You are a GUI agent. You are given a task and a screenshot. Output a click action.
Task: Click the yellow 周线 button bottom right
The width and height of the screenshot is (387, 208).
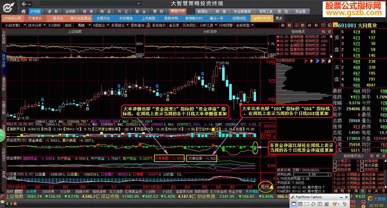(266, 187)
